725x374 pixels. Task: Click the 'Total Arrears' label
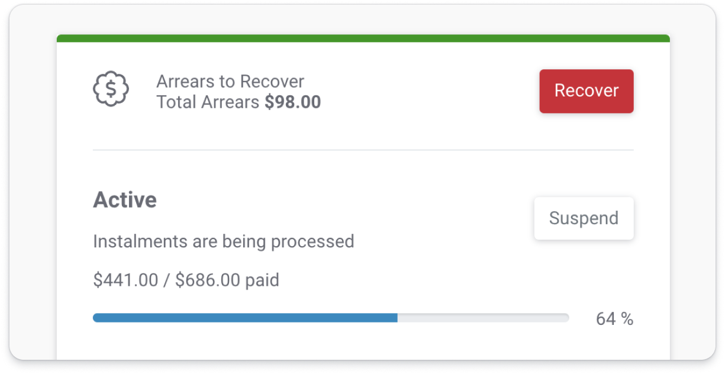208,102
